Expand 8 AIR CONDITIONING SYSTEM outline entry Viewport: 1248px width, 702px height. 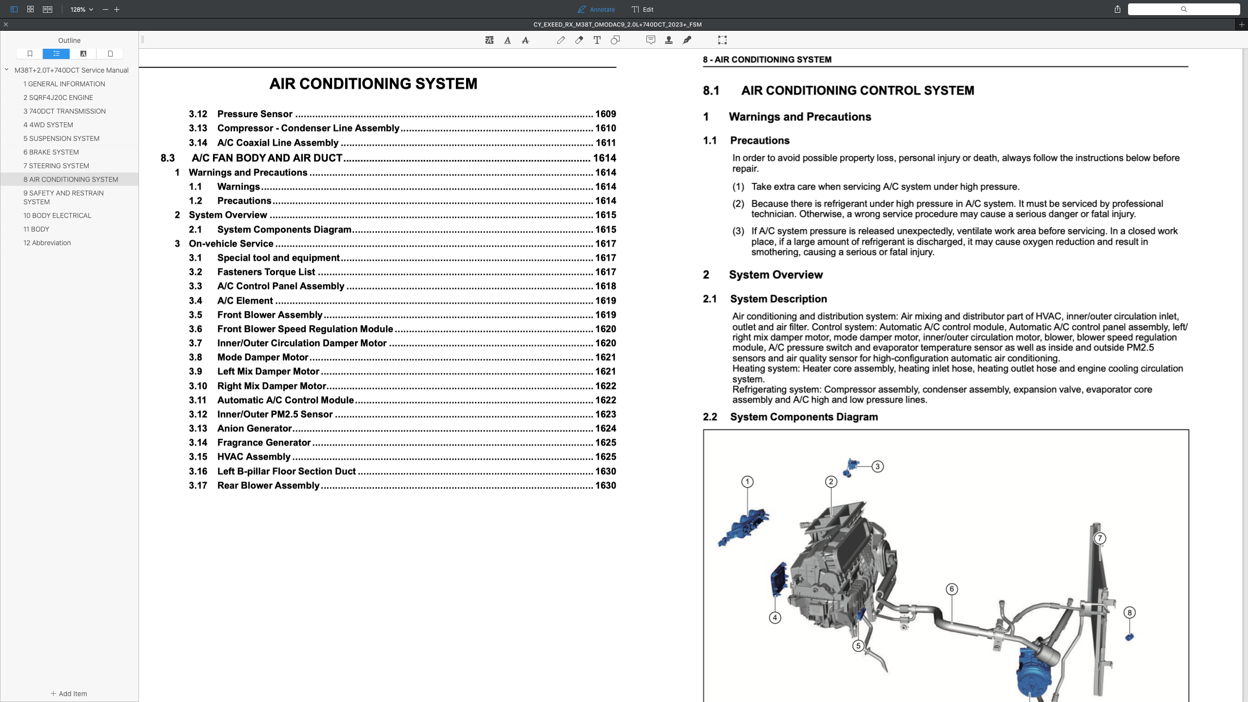pyautogui.click(x=70, y=179)
